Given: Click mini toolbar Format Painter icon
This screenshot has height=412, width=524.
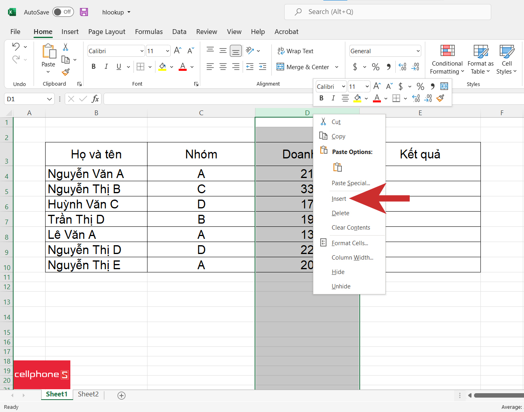Looking at the screenshot, I should [x=440, y=98].
